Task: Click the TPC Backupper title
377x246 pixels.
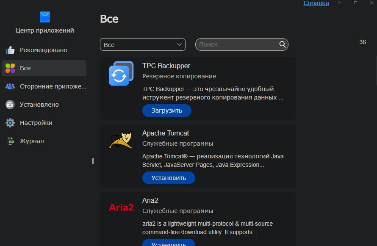Action: pos(166,66)
